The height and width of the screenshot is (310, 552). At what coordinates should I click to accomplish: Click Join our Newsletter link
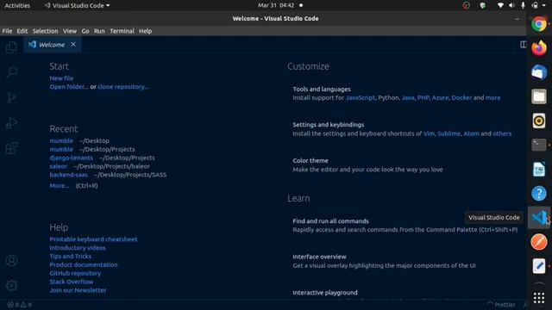pos(78,290)
